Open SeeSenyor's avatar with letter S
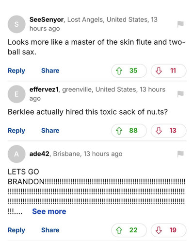 (16, 24)
